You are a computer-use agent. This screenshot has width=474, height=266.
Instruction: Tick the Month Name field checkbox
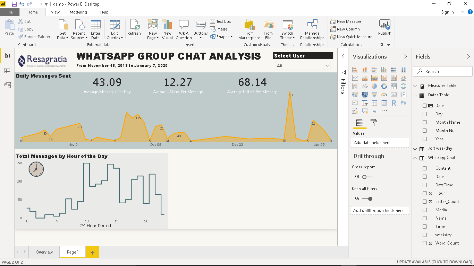(x=425, y=122)
